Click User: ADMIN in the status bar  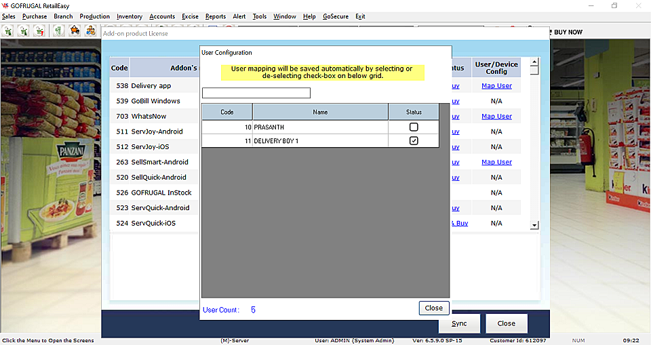[x=354, y=340]
